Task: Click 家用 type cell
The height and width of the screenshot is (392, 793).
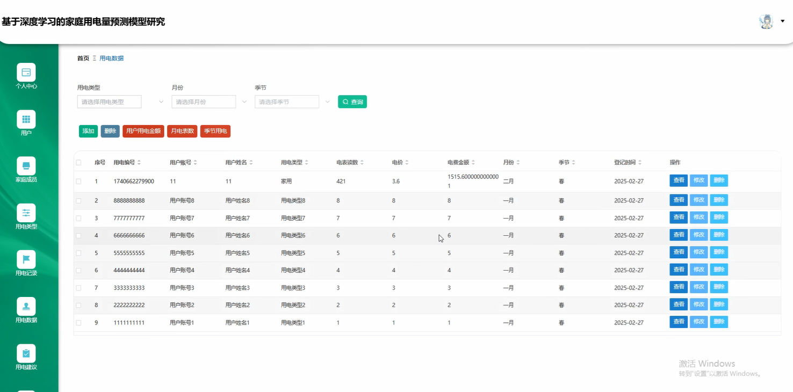Action: point(286,182)
